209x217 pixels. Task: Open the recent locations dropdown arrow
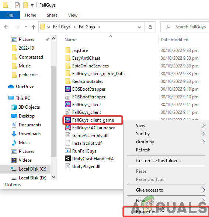tap(26, 27)
